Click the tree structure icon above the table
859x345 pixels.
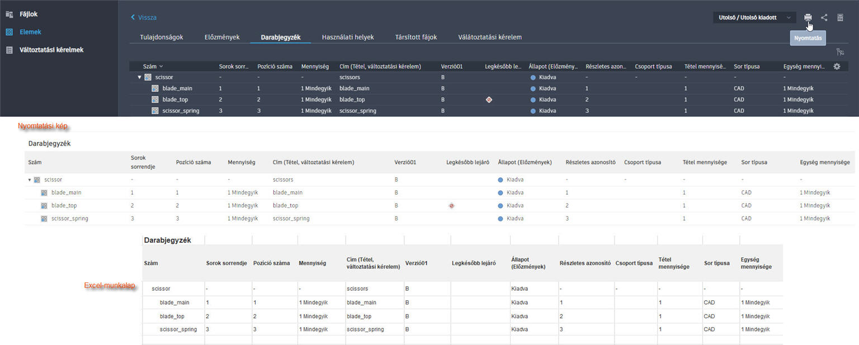tap(840, 52)
